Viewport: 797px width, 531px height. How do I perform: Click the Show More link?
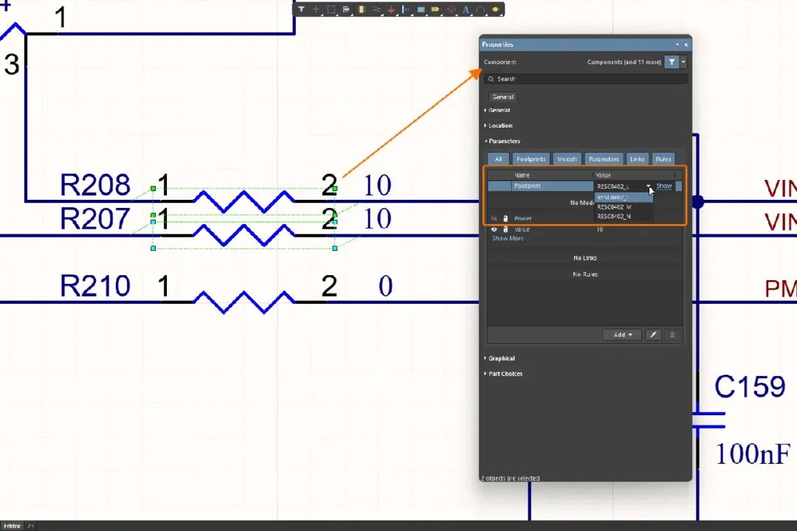(x=507, y=238)
